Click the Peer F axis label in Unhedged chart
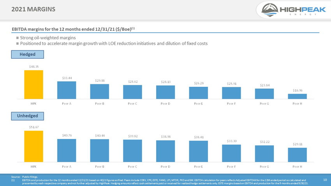The height and width of the screenshot is (186, 331). pos(231,167)
